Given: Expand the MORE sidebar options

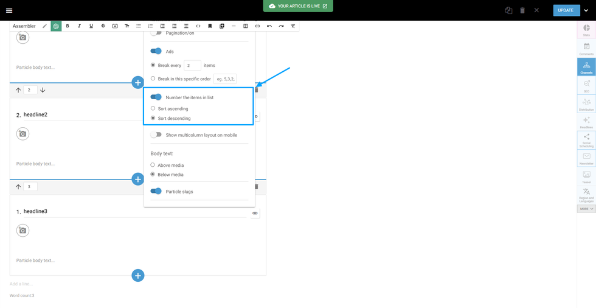Looking at the screenshot, I should pos(586,209).
